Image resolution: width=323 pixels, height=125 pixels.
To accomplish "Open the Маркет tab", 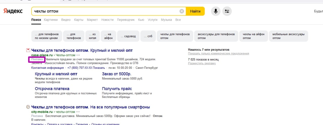I will [92, 20].
